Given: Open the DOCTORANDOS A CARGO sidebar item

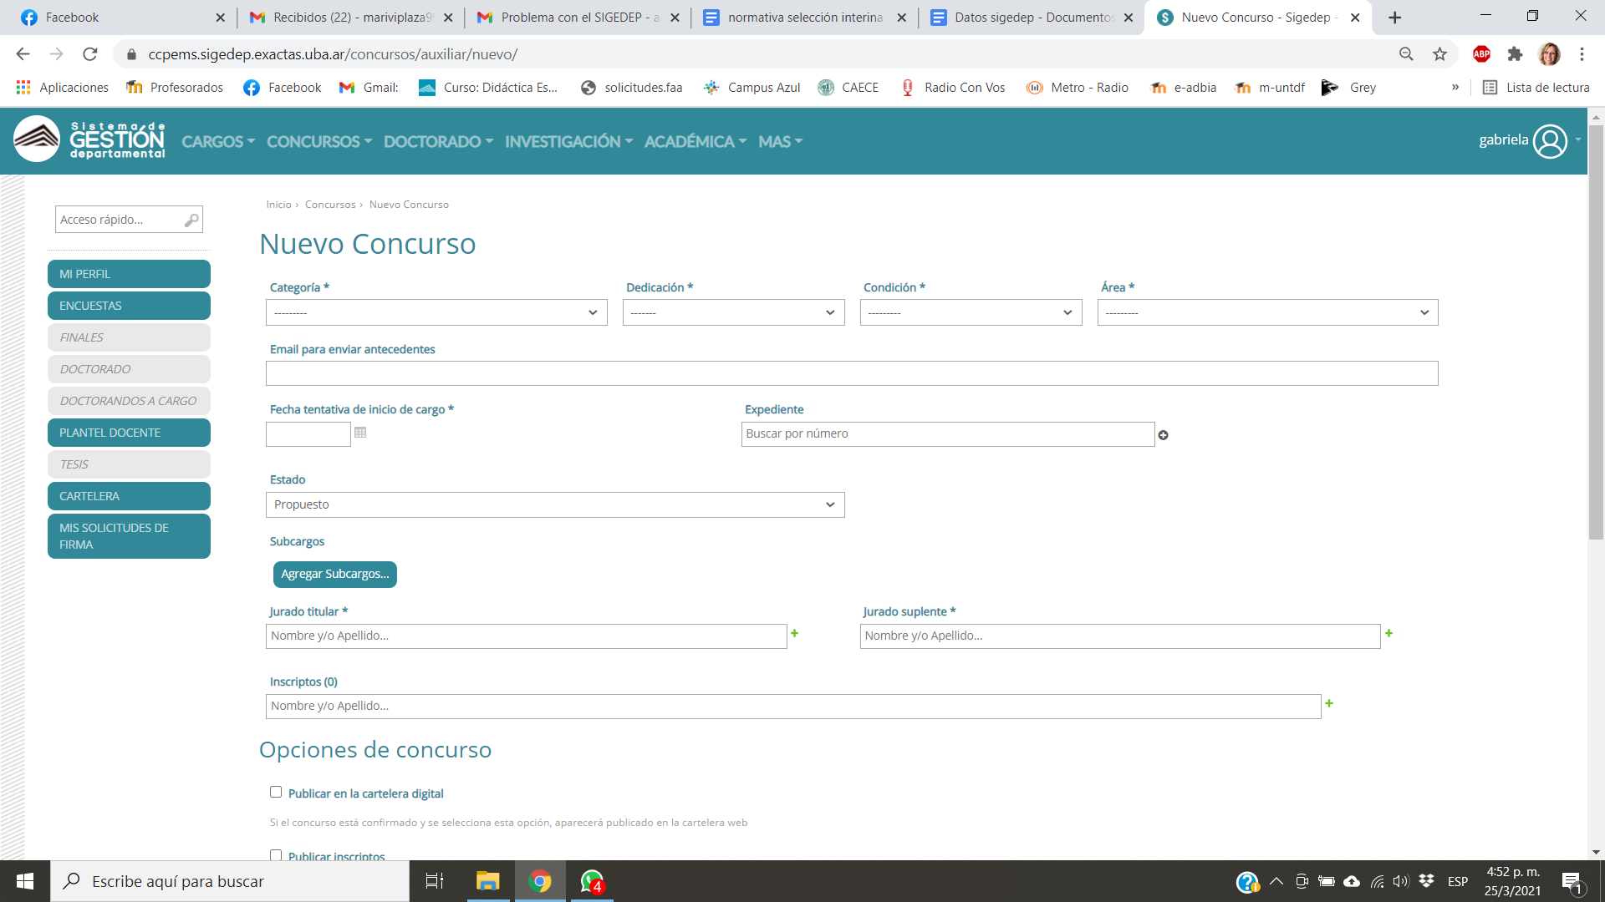Looking at the screenshot, I should [129, 401].
